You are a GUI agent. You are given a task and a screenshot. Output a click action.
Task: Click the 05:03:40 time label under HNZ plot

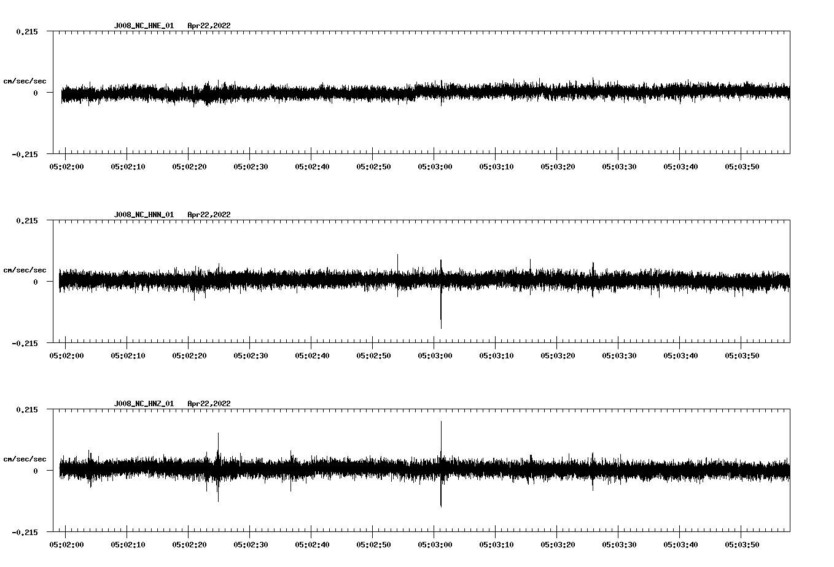point(680,544)
